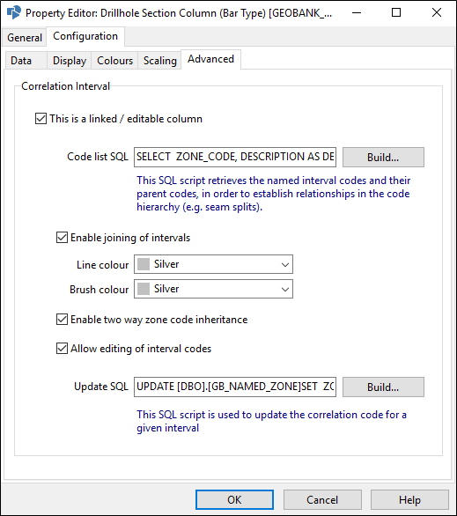The image size is (457, 516).
Task: Disable two way zone code inheritance
Action: pos(62,320)
